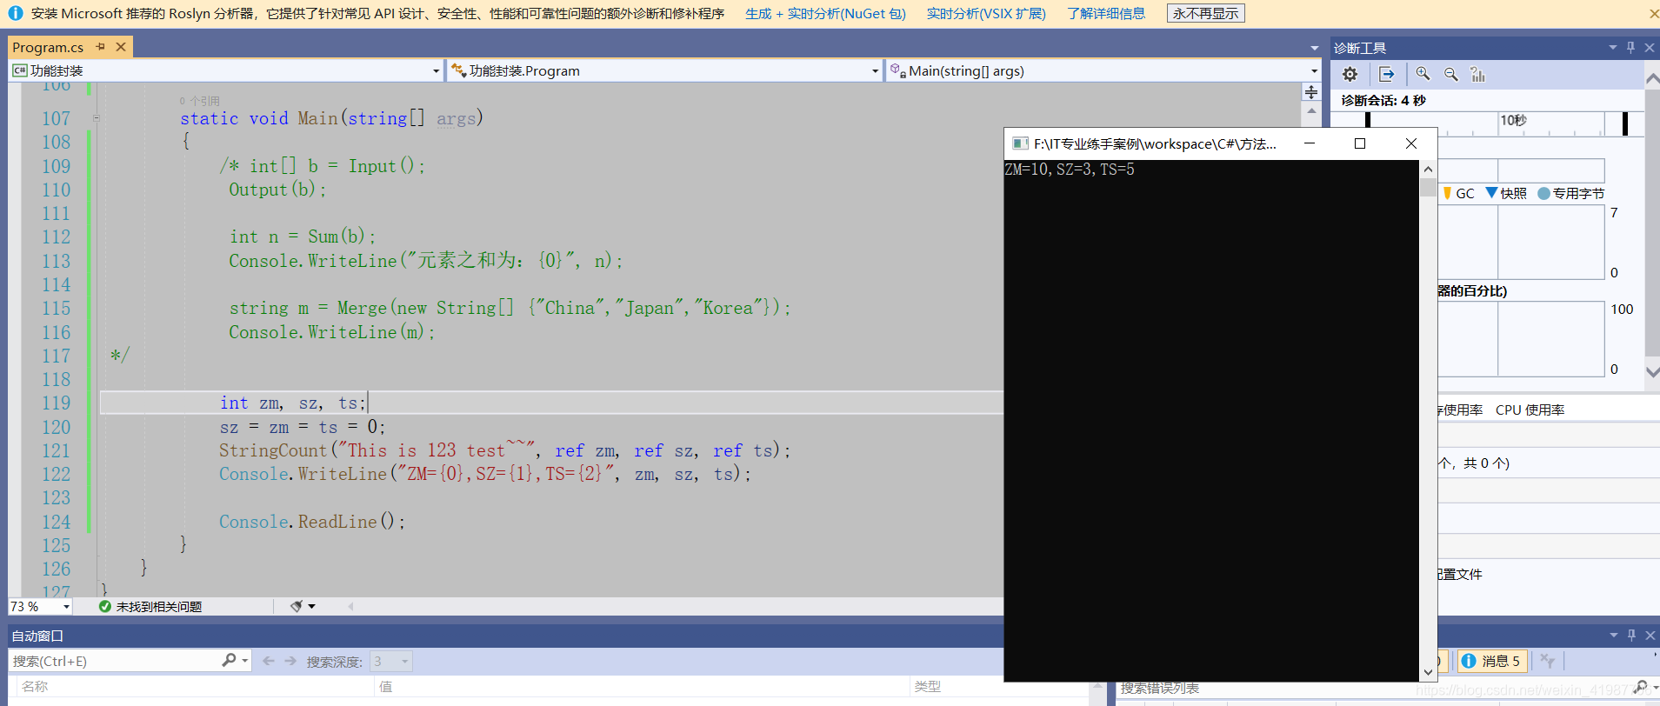Click the editor split-window handle icon

[x=1311, y=92]
